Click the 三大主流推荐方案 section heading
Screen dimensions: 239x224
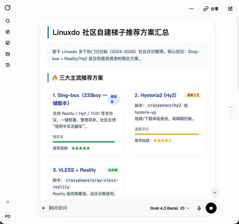(81, 78)
